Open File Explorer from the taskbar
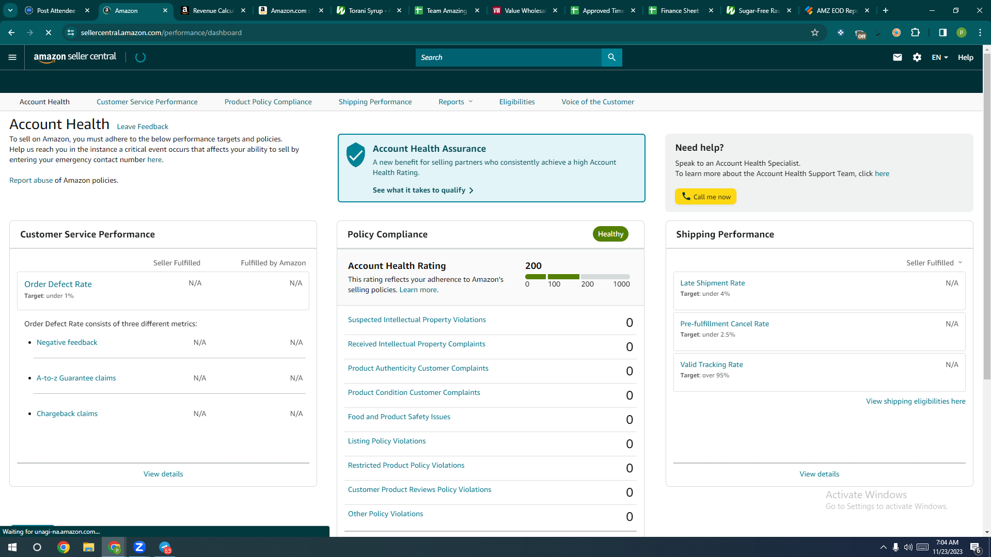Image resolution: width=991 pixels, height=557 pixels. pyautogui.click(x=89, y=547)
